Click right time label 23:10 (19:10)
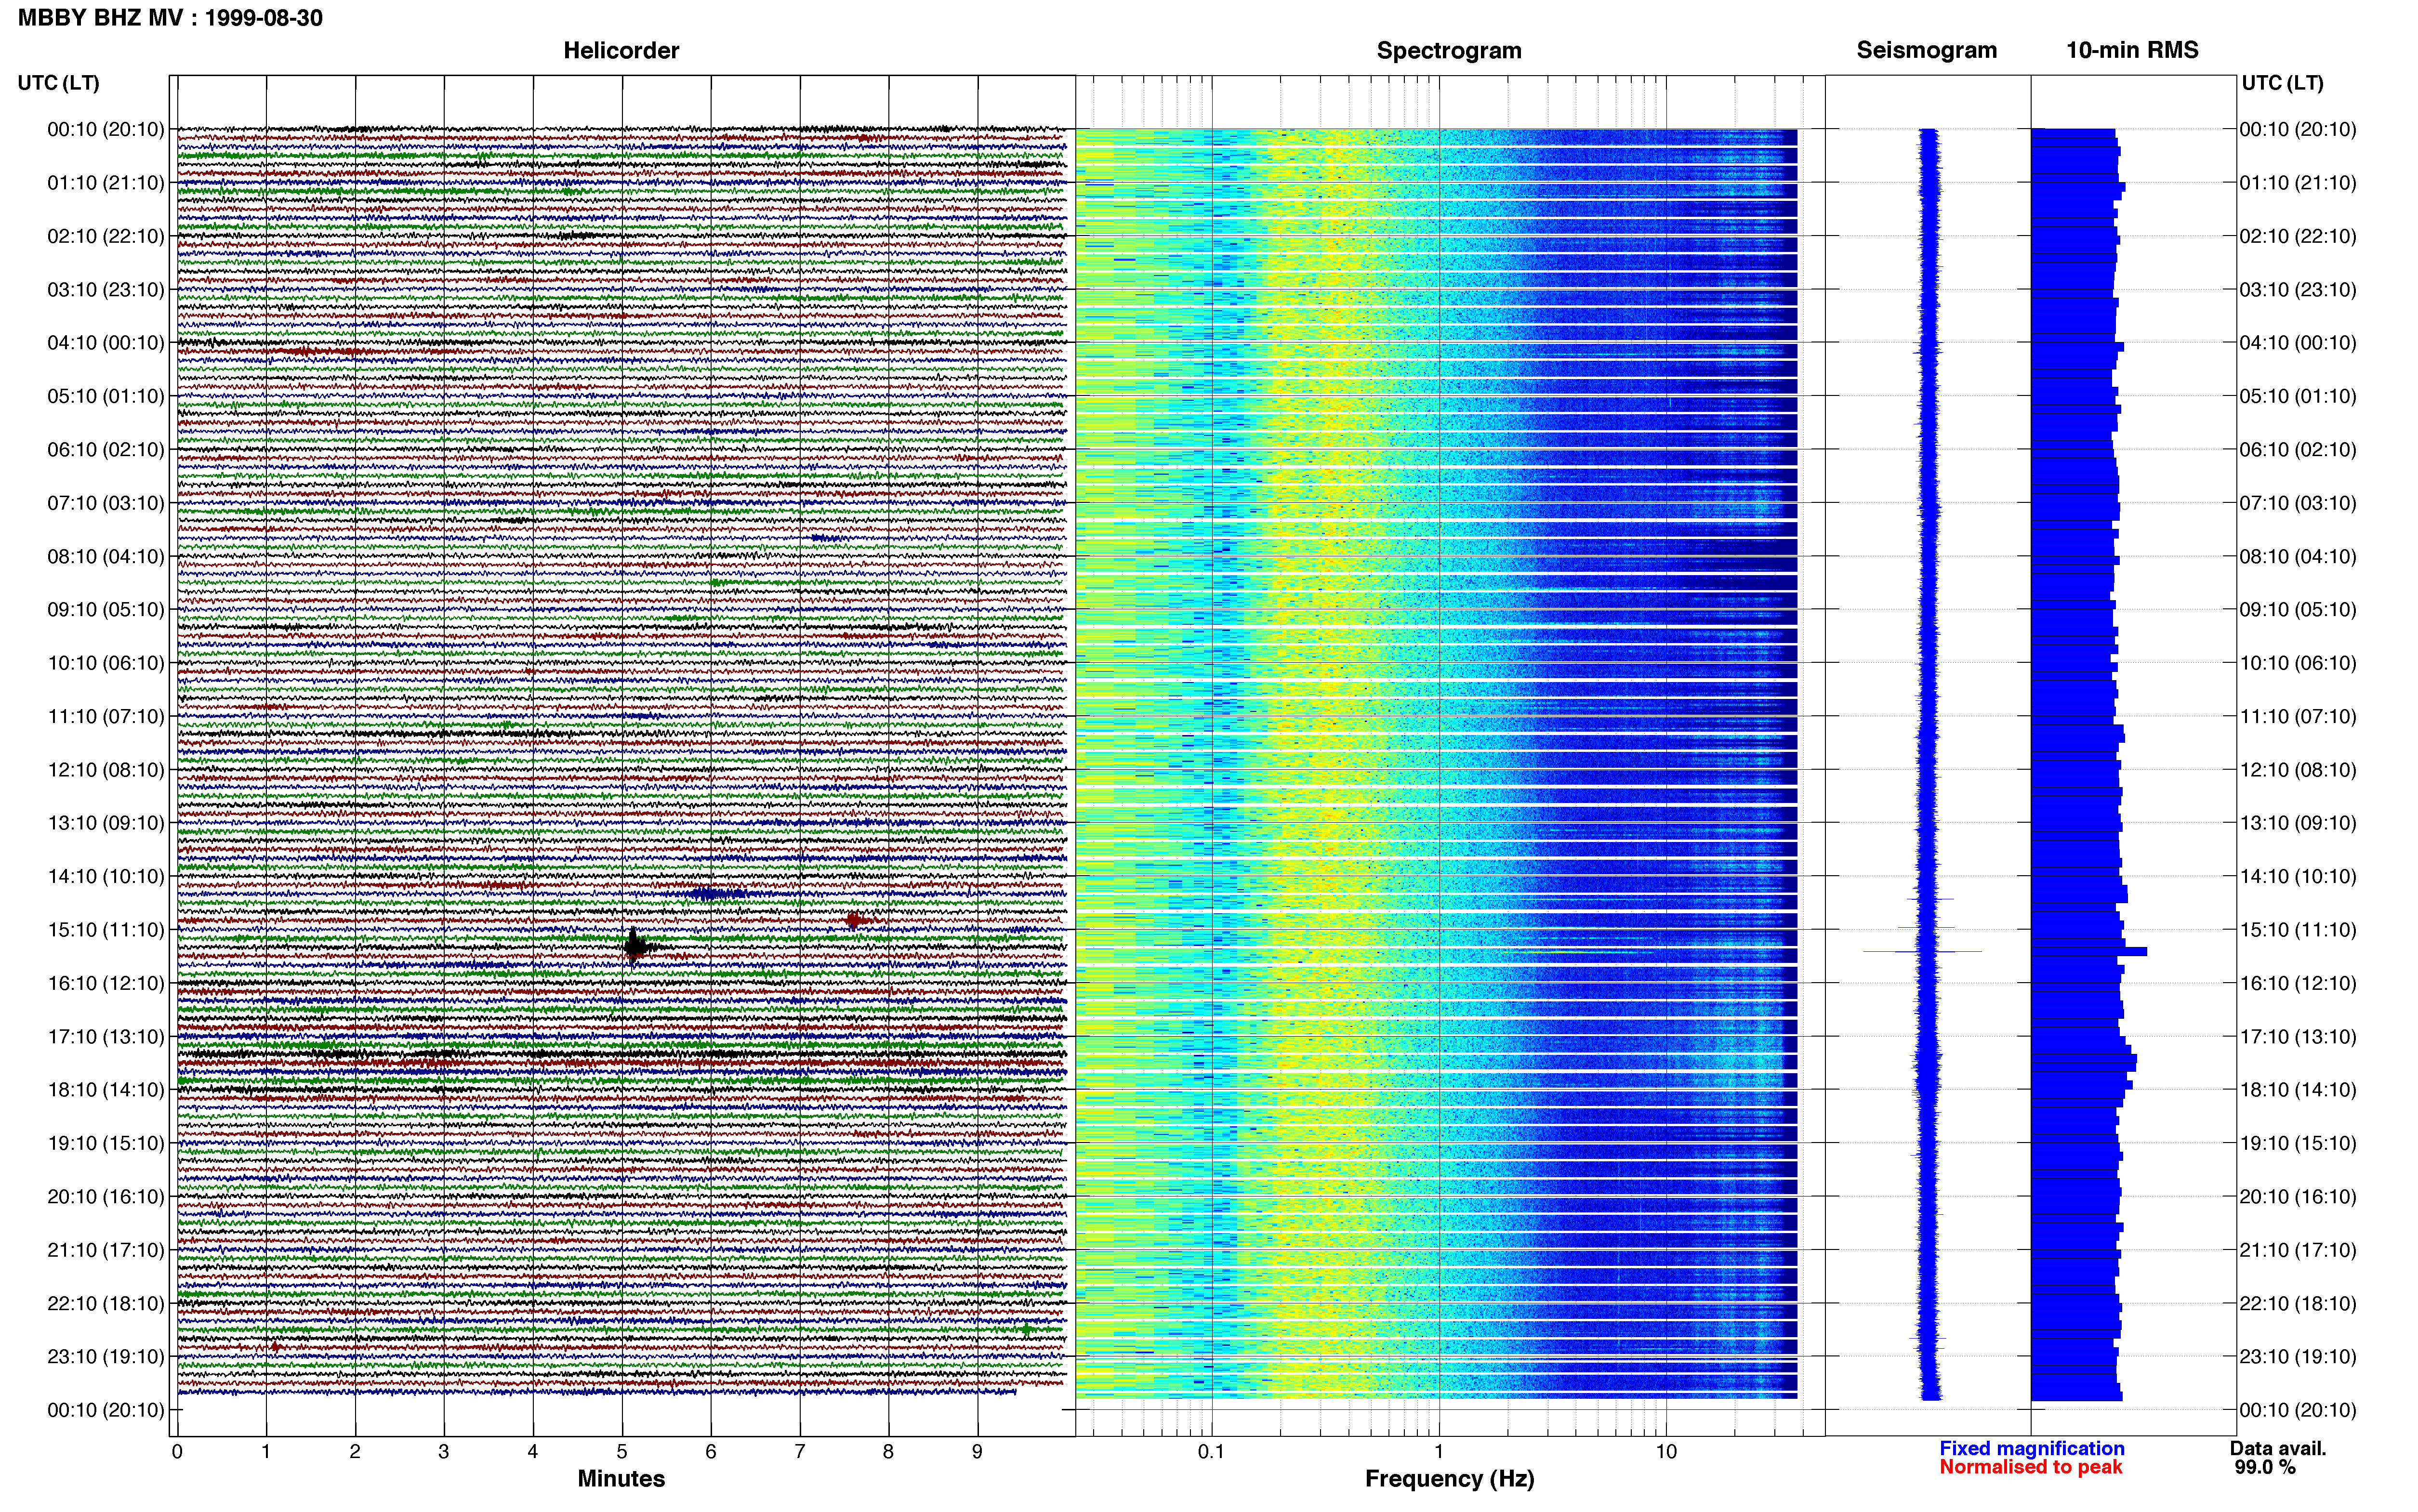 point(2298,1356)
